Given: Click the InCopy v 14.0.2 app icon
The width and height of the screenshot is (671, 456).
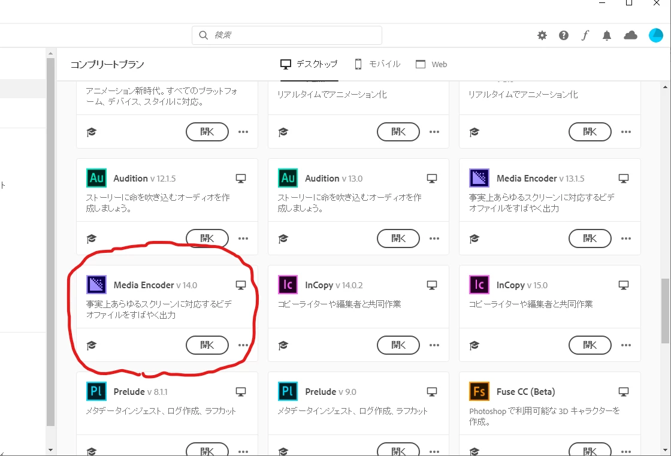Looking at the screenshot, I should click(288, 285).
